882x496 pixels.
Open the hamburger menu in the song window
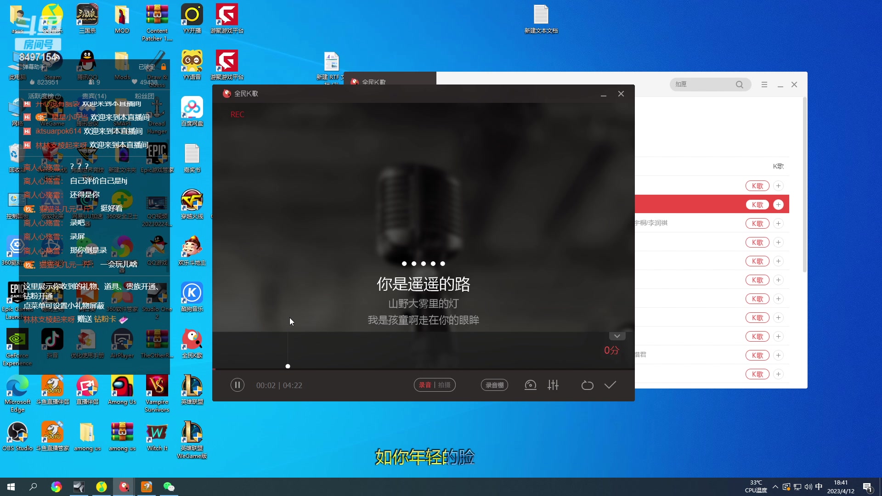(x=764, y=85)
